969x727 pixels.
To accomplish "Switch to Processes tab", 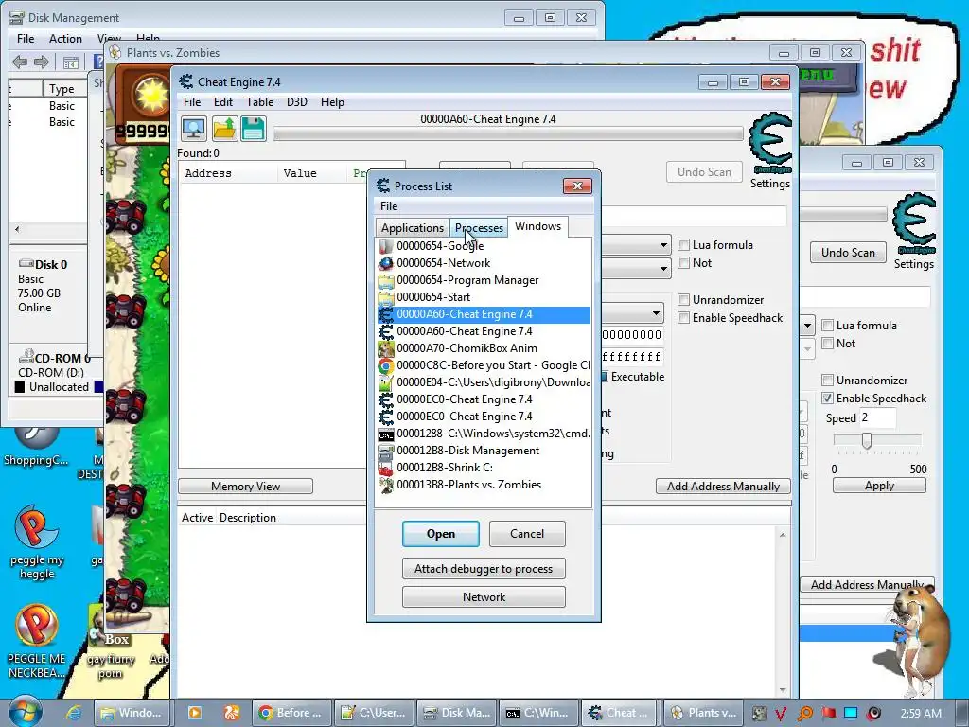I will [x=479, y=227].
